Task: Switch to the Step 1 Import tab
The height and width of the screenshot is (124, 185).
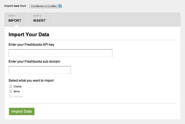Action: 16,20
